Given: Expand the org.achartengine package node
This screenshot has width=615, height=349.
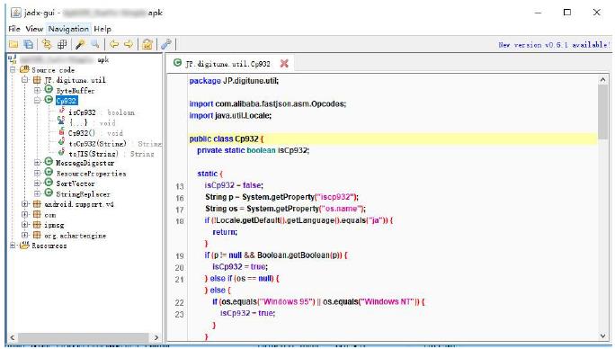Looking at the screenshot, I should 25,235.
